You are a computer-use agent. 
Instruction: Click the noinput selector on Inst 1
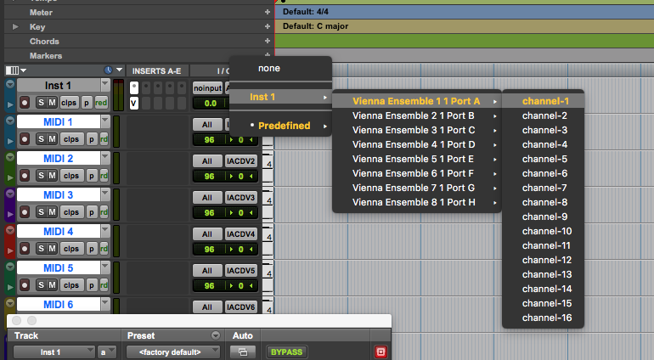(207, 88)
